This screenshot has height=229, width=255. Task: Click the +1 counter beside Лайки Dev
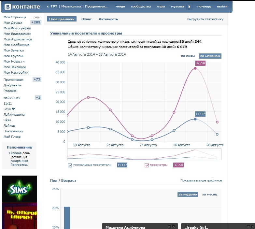pyautogui.click(x=38, y=98)
